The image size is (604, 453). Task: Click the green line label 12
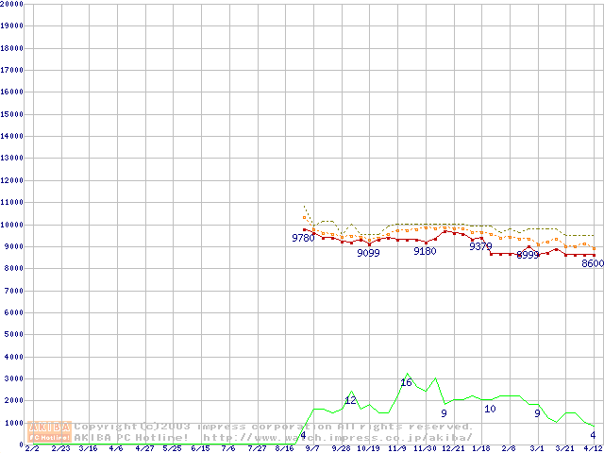[350, 400]
